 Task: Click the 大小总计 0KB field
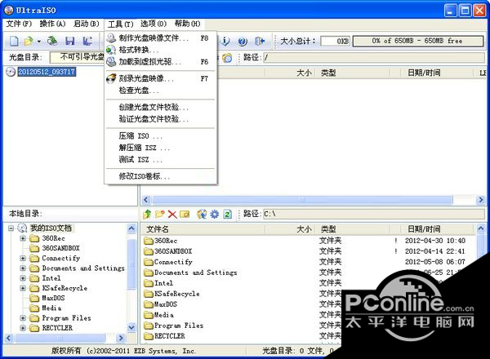tap(336, 42)
